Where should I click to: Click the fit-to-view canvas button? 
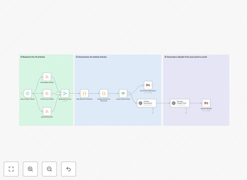[11, 169]
